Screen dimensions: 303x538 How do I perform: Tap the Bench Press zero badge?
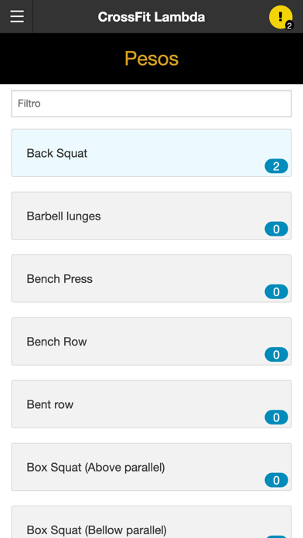(276, 291)
